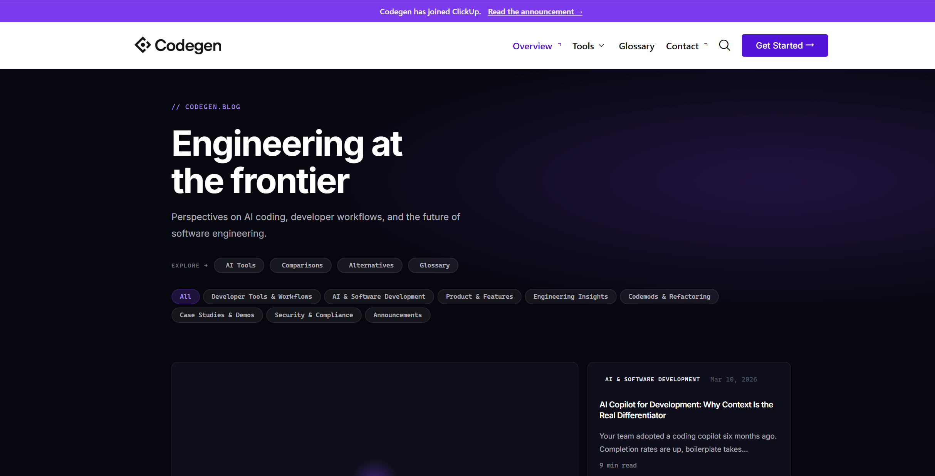
Task: Open the AI Copilot for Development article title
Action: (x=686, y=410)
